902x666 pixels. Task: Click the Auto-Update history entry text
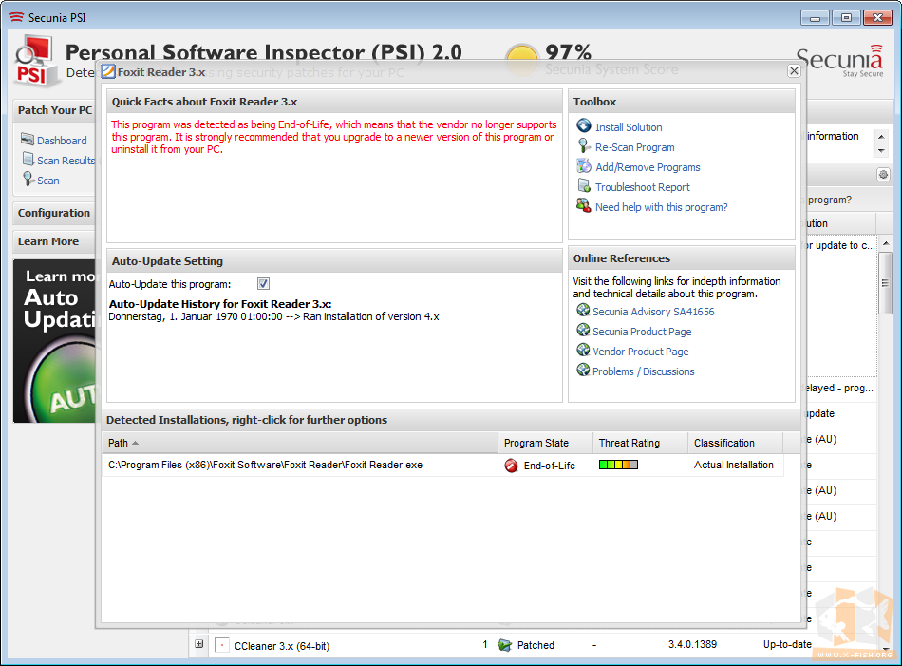point(273,316)
